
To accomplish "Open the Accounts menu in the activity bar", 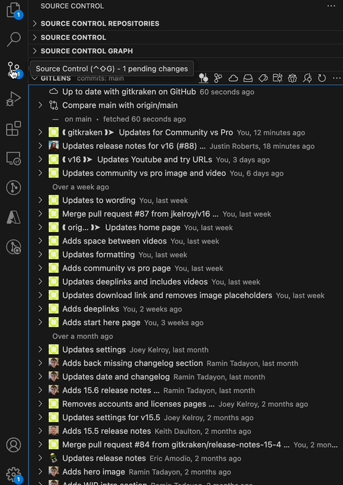I will point(14,445).
